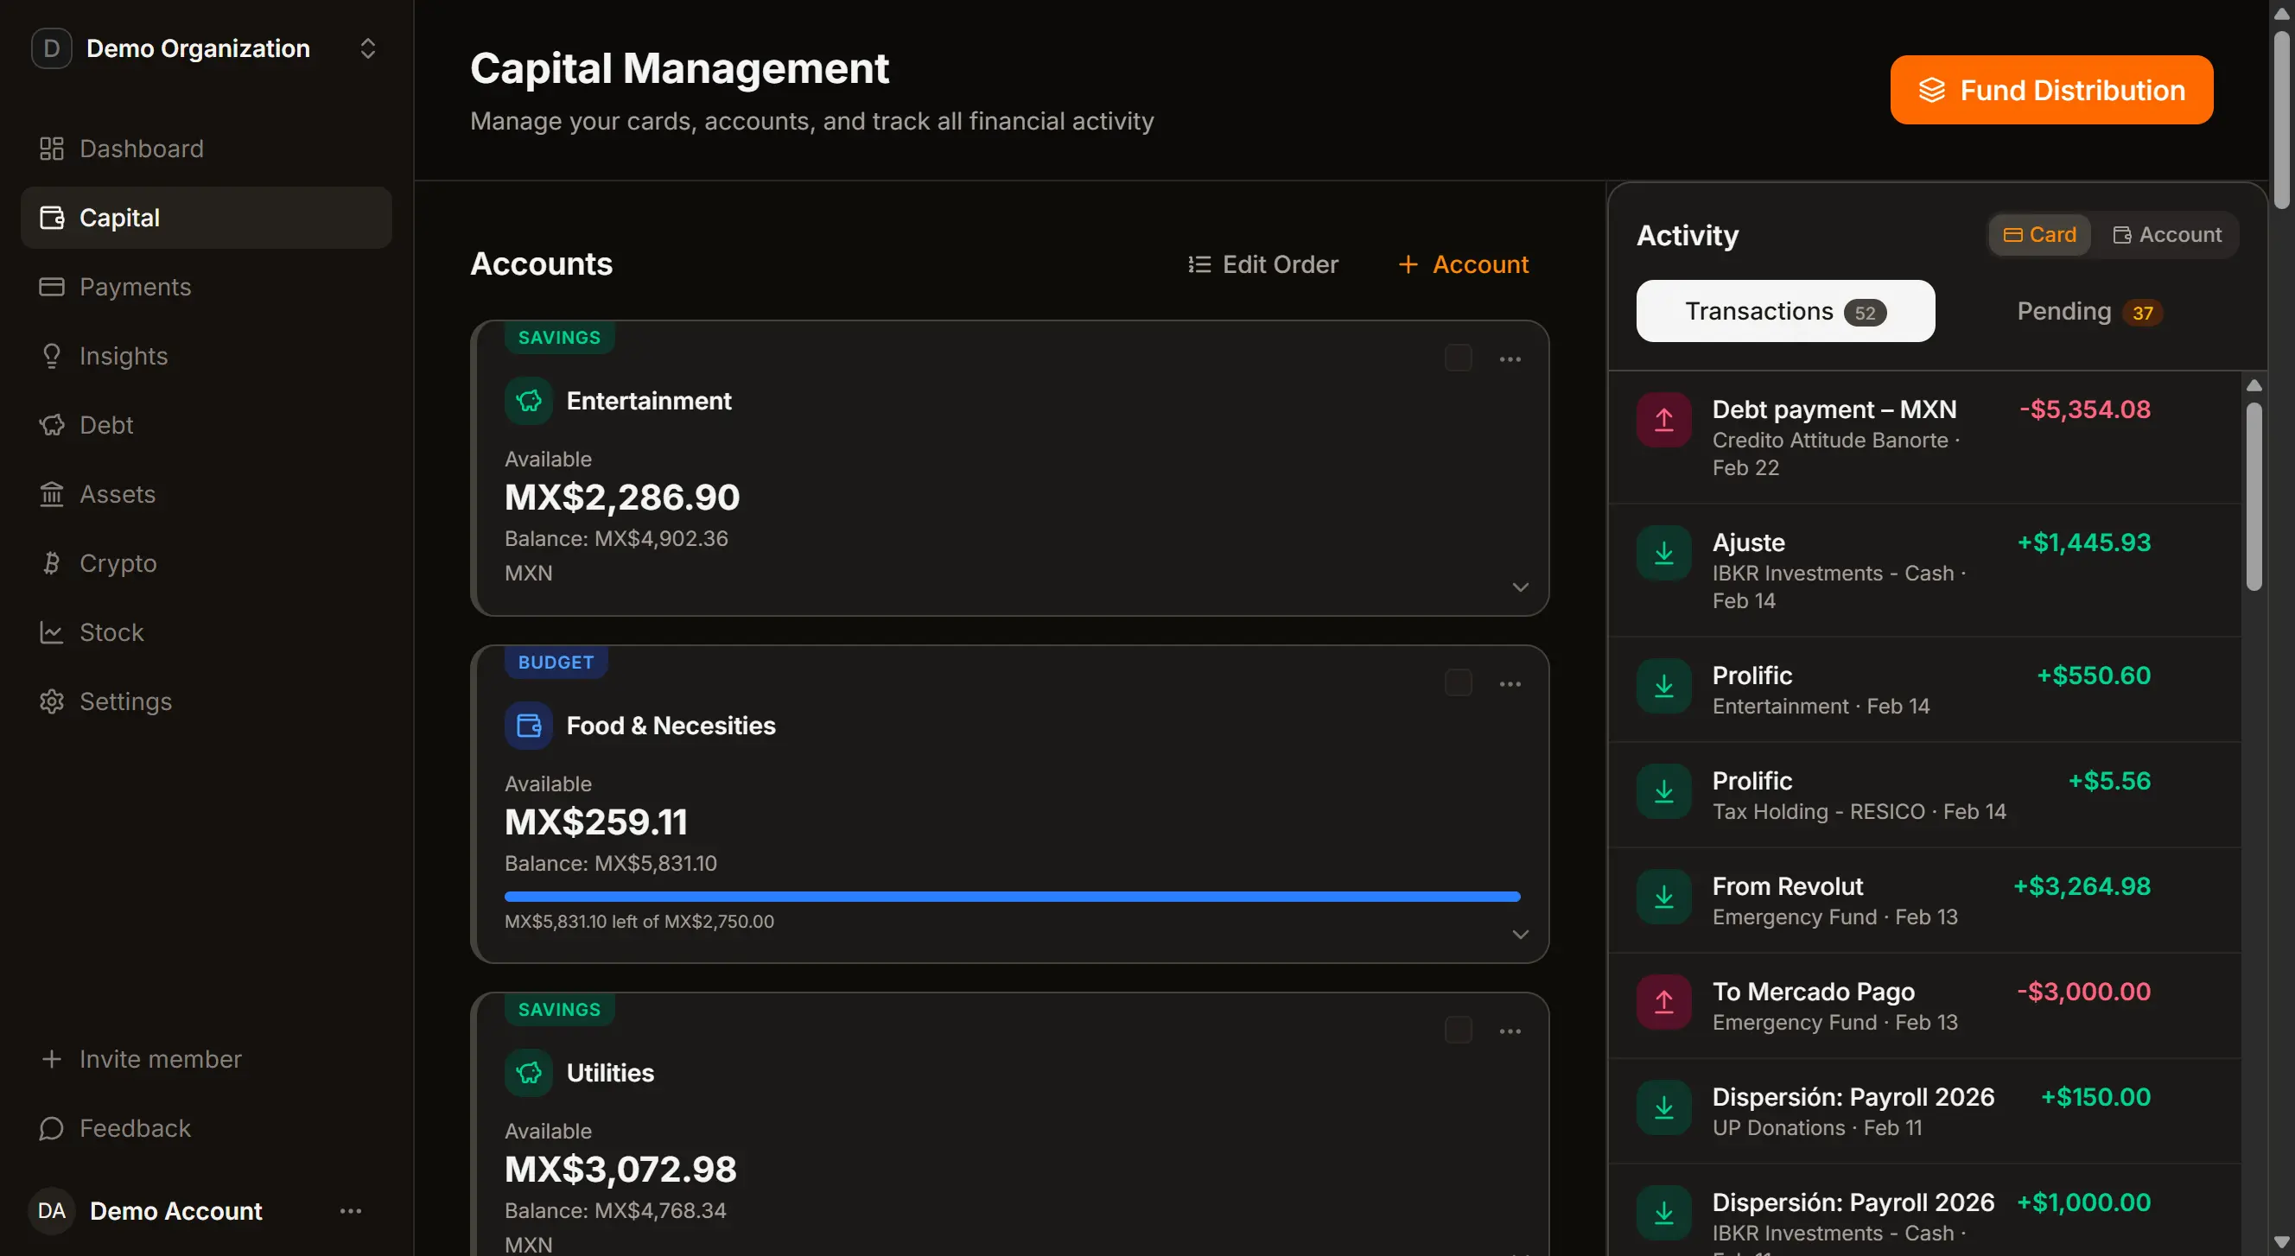
Task: Open Demo Account options ellipsis
Action: pos(351,1210)
